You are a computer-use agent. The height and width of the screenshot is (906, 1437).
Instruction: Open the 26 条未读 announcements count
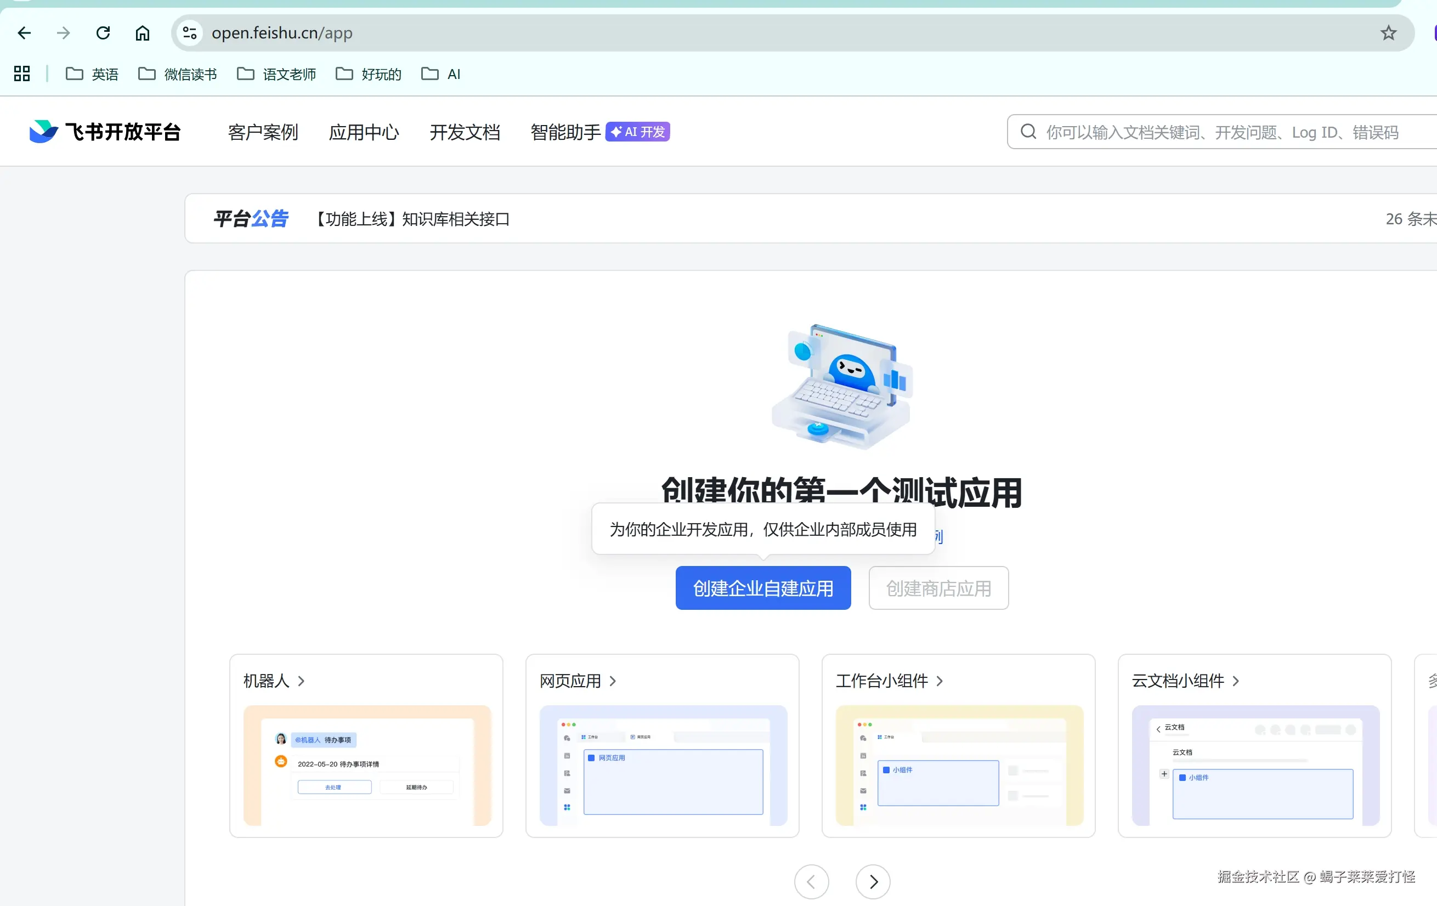pyautogui.click(x=1411, y=219)
